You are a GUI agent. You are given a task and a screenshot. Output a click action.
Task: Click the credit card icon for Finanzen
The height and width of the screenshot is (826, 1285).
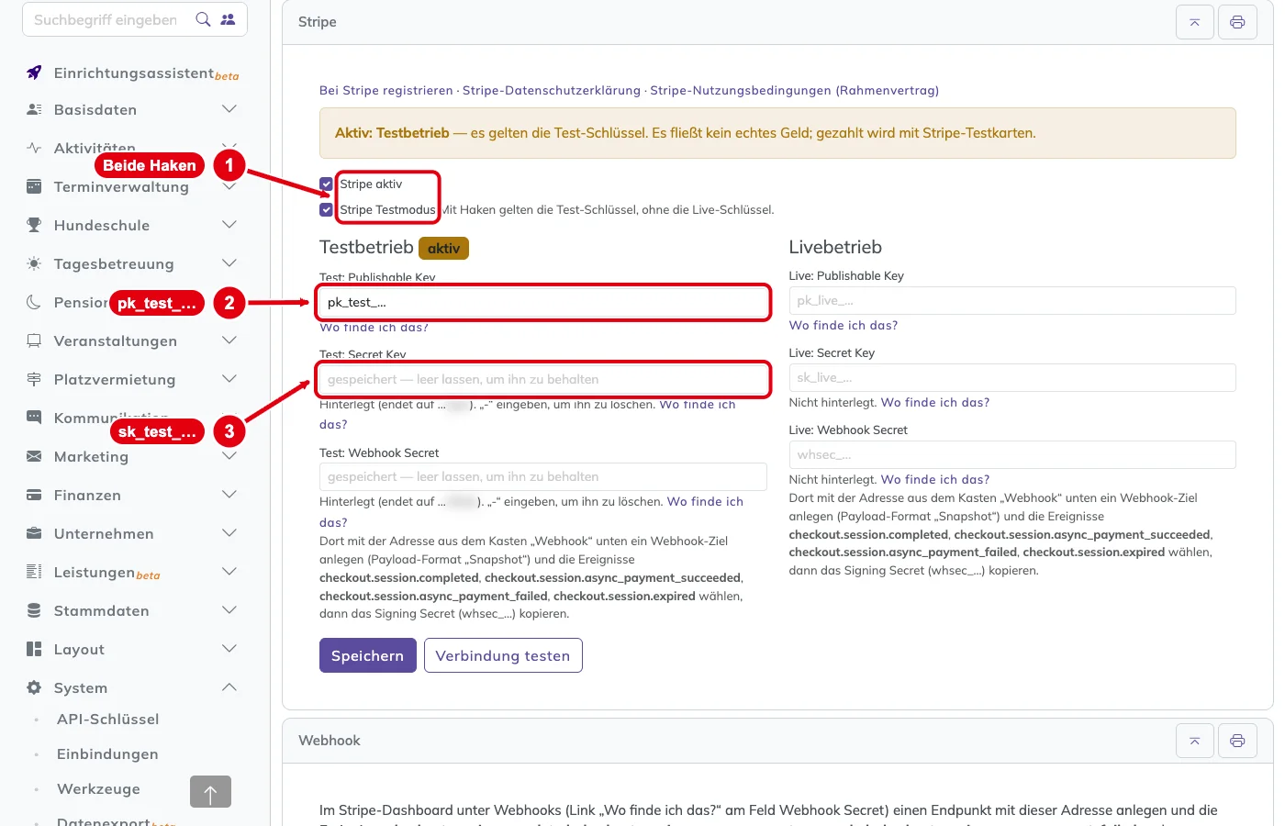pyautogui.click(x=34, y=495)
